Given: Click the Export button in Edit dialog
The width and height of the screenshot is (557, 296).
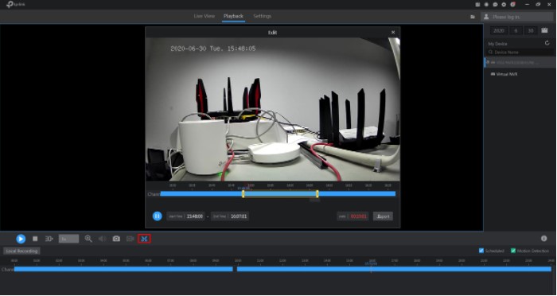Looking at the screenshot, I should (383, 216).
